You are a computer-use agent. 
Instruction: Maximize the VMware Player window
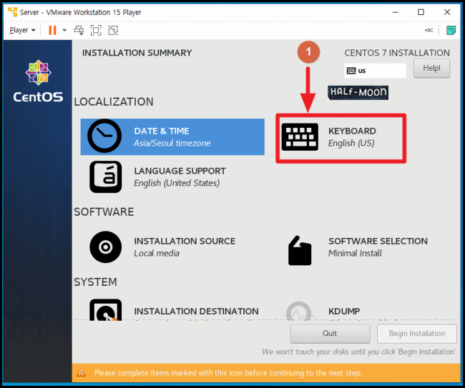(421, 12)
